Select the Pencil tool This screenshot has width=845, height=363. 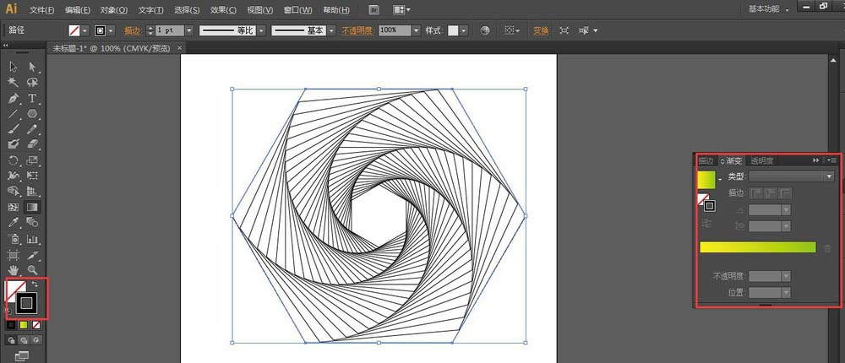pyautogui.click(x=32, y=129)
